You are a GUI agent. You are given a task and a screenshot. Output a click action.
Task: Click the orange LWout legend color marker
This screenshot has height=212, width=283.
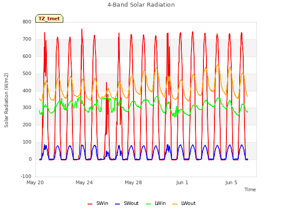pos(175,204)
